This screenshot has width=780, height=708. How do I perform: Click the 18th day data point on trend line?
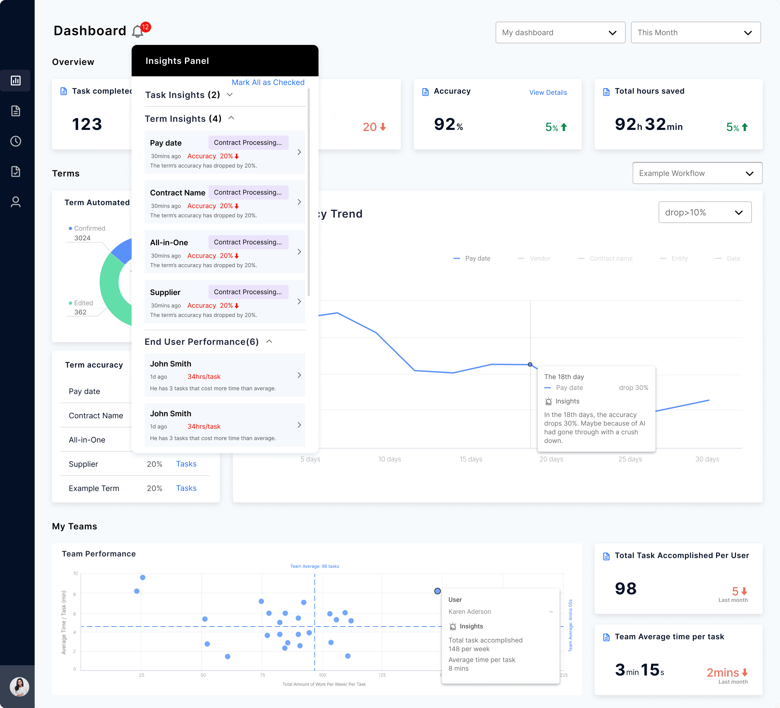point(530,365)
